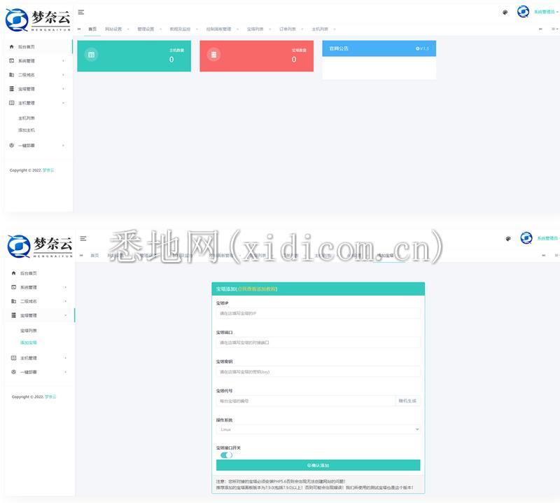This screenshot has width=560, height=503.
Task: Click the home icon beside 后台首页 in lower sidebar
Action: tap(13, 273)
